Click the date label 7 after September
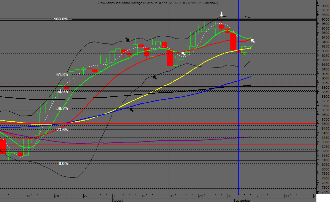Viewport: 330px width, 202px height. click(257, 196)
